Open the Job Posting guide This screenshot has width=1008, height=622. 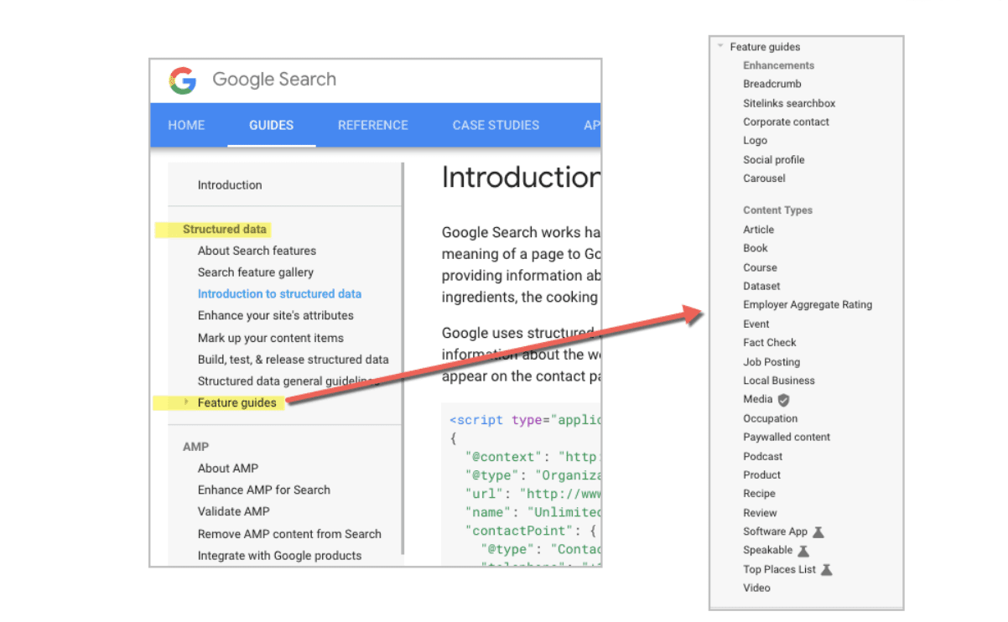tap(772, 362)
